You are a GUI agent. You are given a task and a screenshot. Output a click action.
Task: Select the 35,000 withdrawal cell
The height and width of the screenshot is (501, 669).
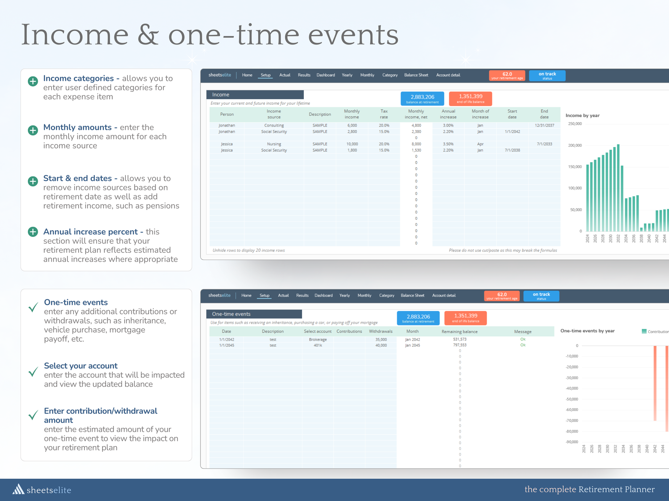[x=381, y=339]
